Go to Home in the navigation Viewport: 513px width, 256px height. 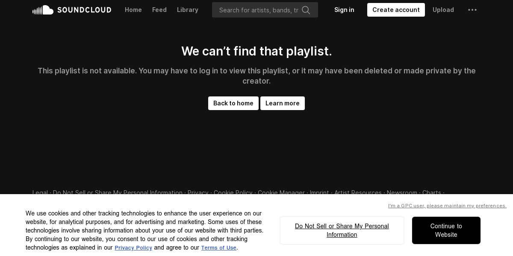pyautogui.click(x=133, y=10)
